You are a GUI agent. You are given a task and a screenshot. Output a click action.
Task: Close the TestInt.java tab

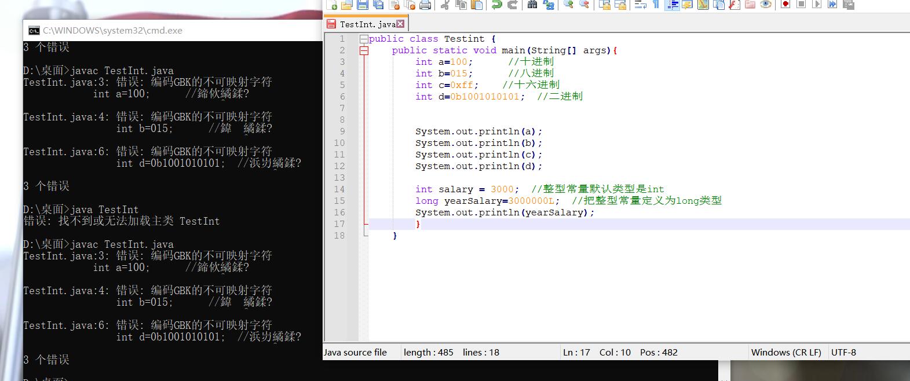tap(400, 24)
